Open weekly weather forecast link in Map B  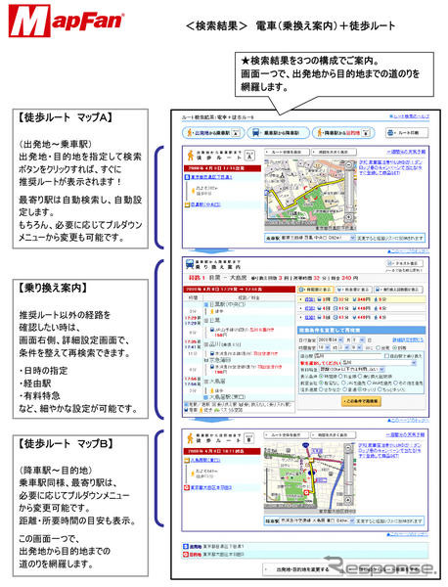pyautogui.click(x=406, y=434)
